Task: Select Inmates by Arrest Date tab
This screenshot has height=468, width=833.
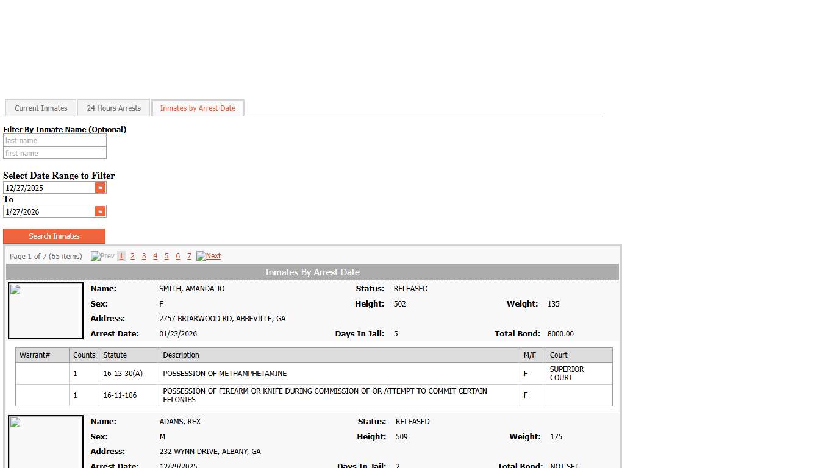Action: click(198, 108)
